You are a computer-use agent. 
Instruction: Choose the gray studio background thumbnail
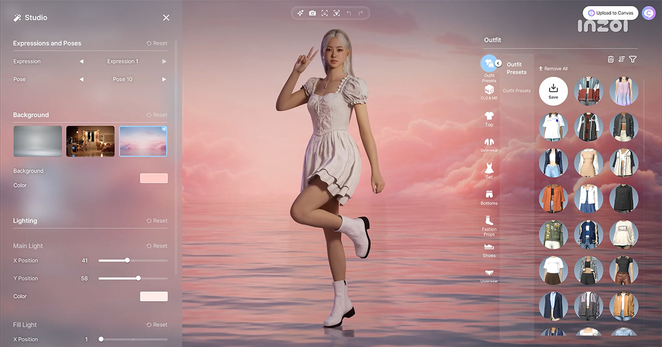38,141
